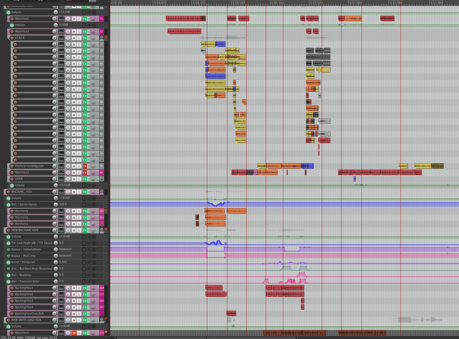Click the -9.92dB volume value
Viewport: 459px width, 339px height.
65,326
